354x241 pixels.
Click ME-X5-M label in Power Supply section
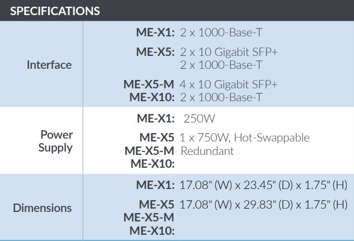point(149,151)
